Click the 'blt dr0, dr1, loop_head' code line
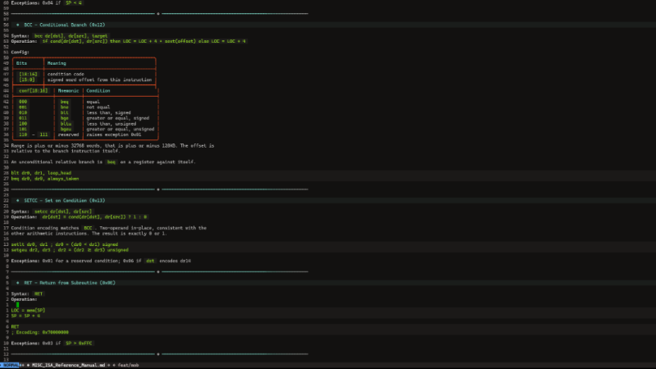 (41, 173)
